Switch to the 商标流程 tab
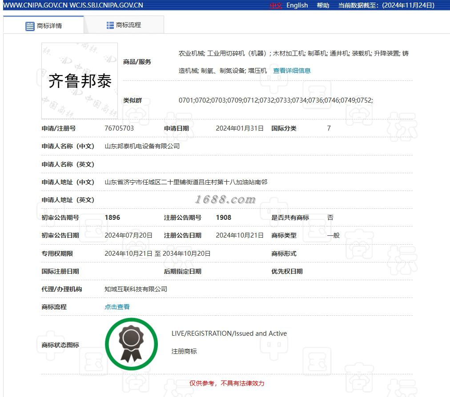450x397 pixels. pyautogui.click(x=124, y=25)
